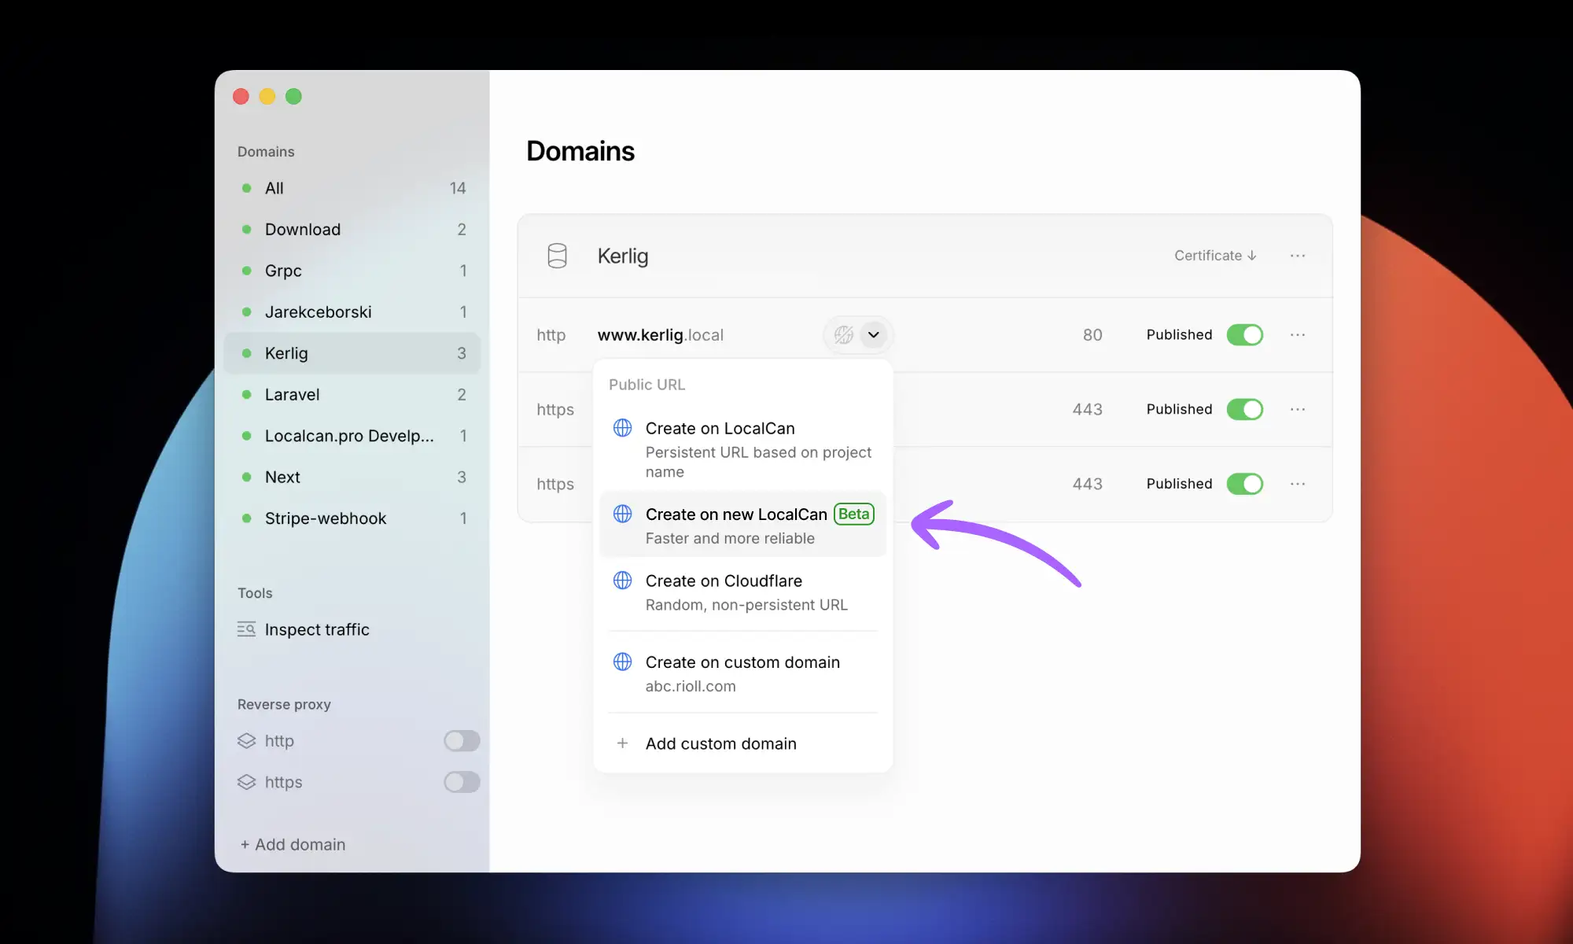Click the Domains page title
This screenshot has height=944, width=1573.
(580, 151)
